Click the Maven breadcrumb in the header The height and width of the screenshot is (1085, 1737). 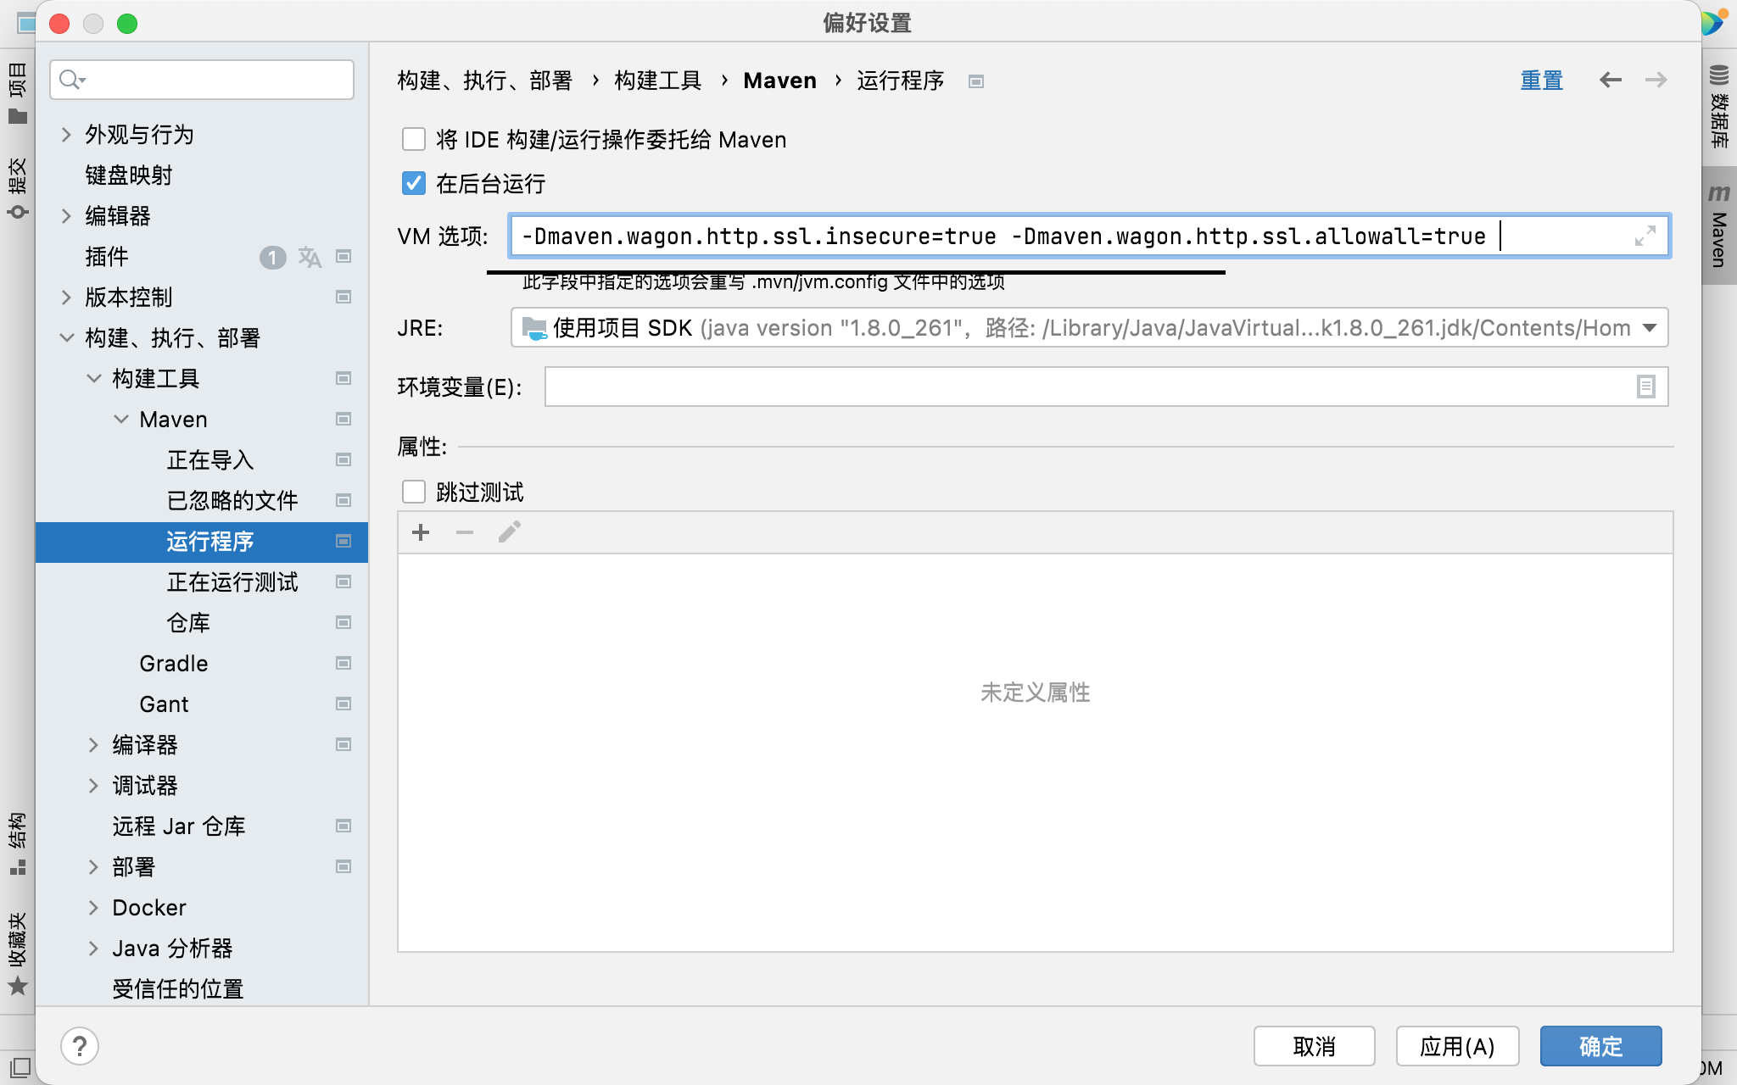point(779,81)
